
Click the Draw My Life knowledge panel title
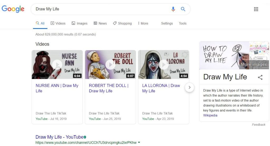[225, 77]
